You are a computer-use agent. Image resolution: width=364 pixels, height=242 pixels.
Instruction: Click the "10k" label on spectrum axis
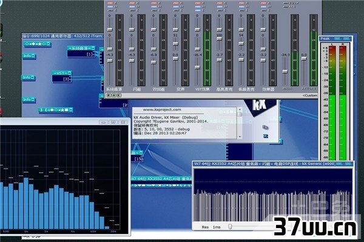[x=93, y=231]
